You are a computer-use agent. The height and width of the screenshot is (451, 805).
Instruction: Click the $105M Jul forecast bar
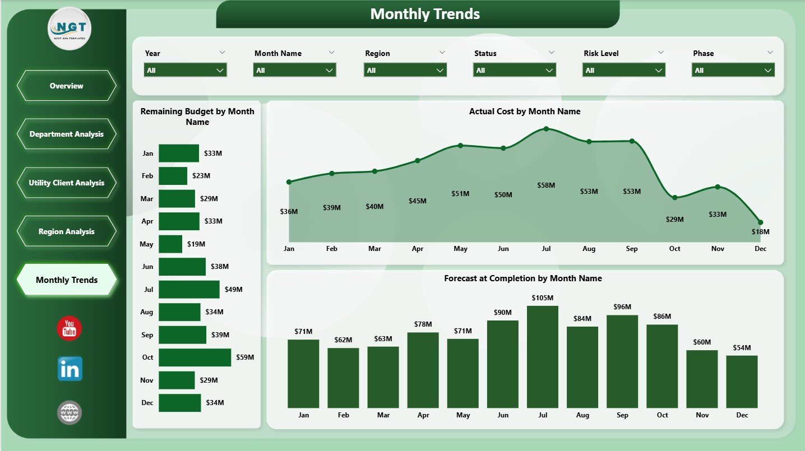(542, 356)
